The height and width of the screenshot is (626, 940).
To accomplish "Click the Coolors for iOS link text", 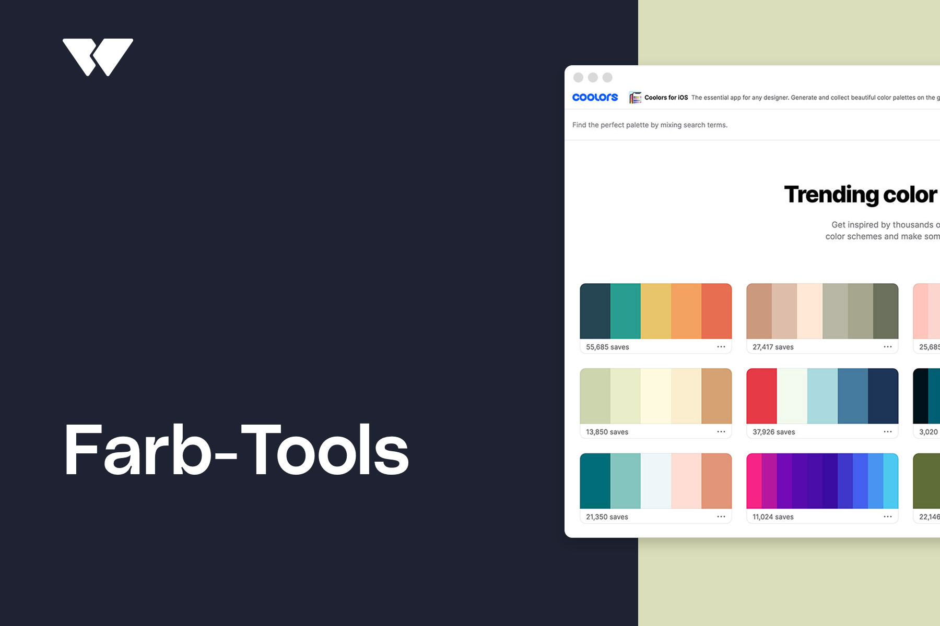I will coord(666,98).
